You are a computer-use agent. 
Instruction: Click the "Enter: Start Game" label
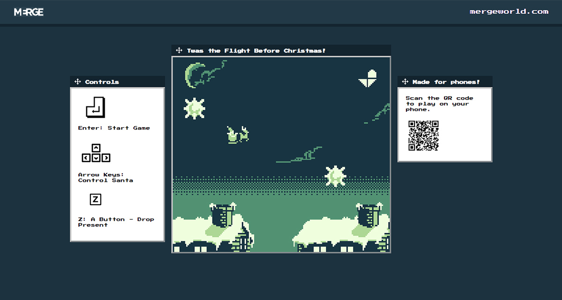coord(114,128)
